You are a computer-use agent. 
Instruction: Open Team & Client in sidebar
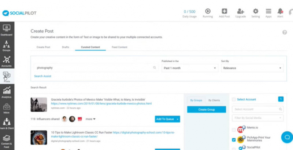pyautogui.click(x=7, y=124)
